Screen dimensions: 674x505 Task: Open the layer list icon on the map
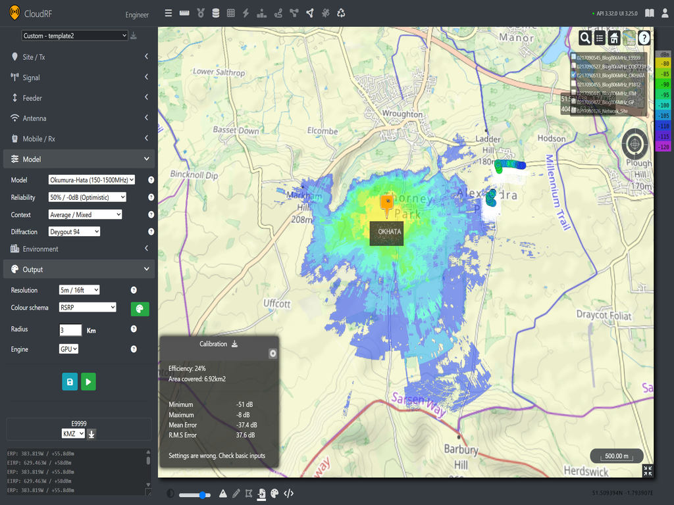coord(599,37)
